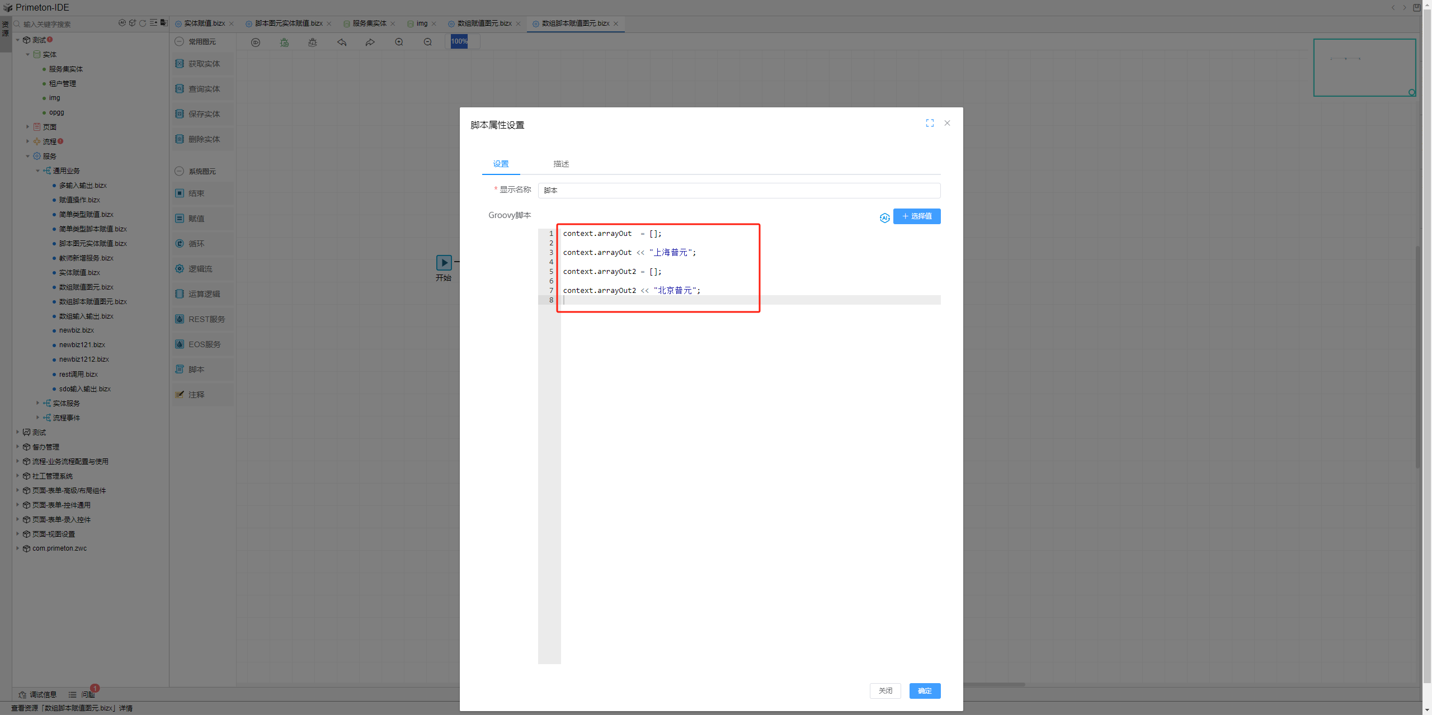Open the 实体赋值.bizx editor tab
The width and height of the screenshot is (1432, 715).
pyautogui.click(x=204, y=23)
